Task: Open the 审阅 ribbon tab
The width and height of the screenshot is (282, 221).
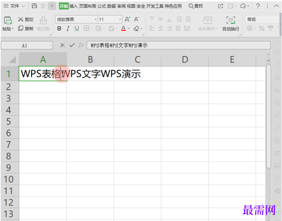Action: coord(122,6)
